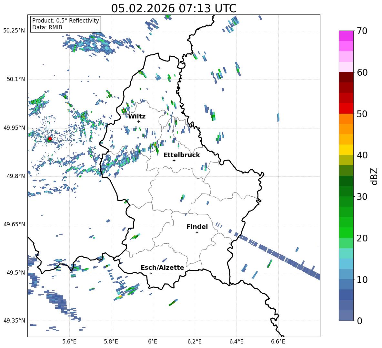The width and height of the screenshot is (382, 348).
Task: Click the 49.95°N latitude label
Action: click(14, 128)
